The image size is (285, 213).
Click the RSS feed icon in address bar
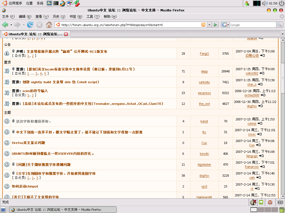point(203,25)
